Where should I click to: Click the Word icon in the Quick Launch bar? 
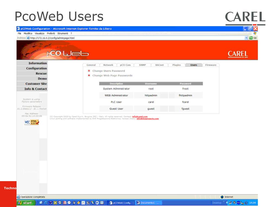[50, 203]
